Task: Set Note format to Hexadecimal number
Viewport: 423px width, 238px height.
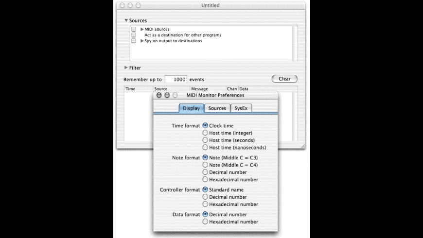Action: (x=205, y=179)
